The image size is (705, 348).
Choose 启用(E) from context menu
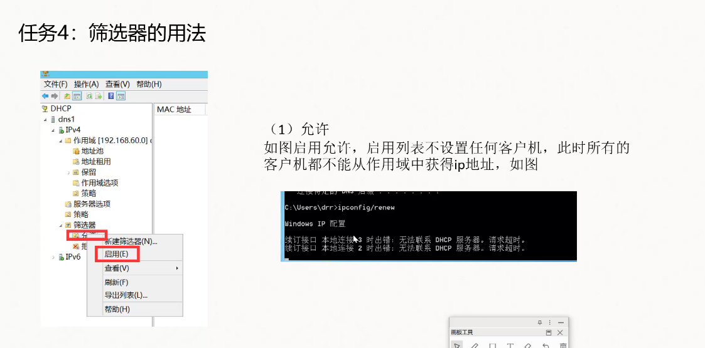click(116, 254)
